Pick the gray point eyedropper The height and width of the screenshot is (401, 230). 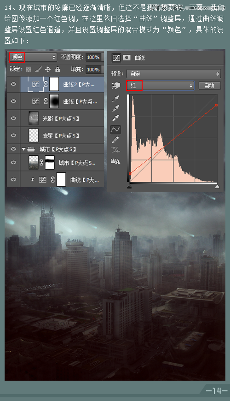click(x=115, y=108)
